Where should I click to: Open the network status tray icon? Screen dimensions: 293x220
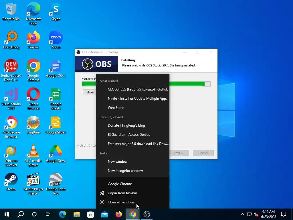pyautogui.click(x=249, y=214)
